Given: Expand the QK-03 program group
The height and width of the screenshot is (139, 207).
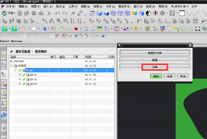Looking at the screenshot, I should [20, 84].
